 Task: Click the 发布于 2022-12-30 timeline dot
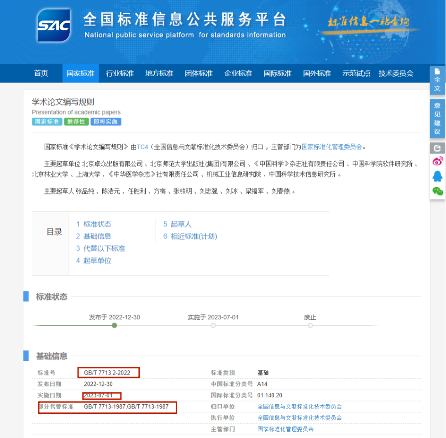[x=114, y=325]
